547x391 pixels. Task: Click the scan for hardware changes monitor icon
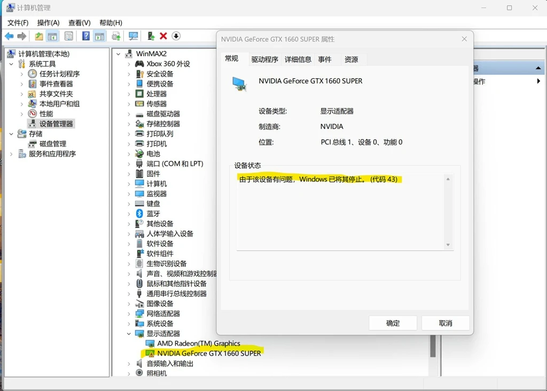click(x=133, y=36)
